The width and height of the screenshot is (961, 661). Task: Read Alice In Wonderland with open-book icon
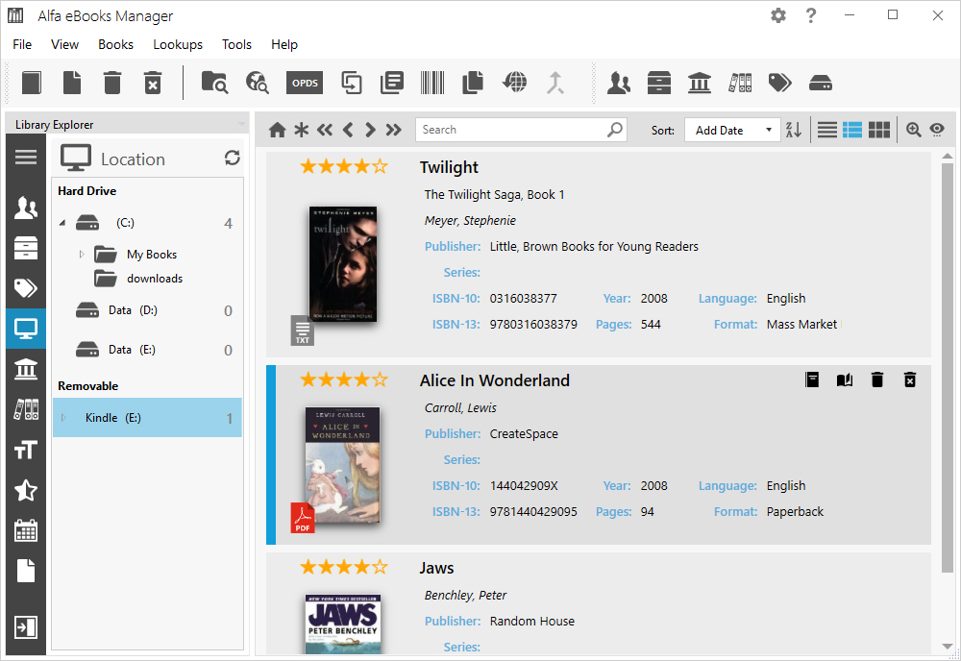(x=845, y=379)
